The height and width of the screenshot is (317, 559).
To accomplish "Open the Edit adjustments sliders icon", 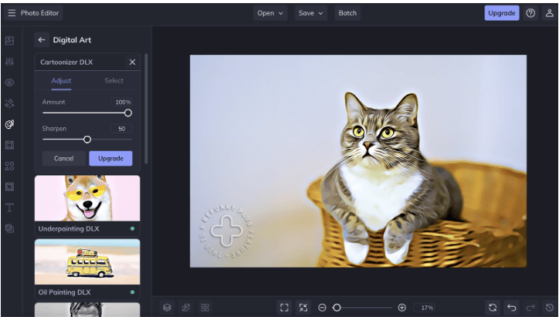I will (x=10, y=61).
